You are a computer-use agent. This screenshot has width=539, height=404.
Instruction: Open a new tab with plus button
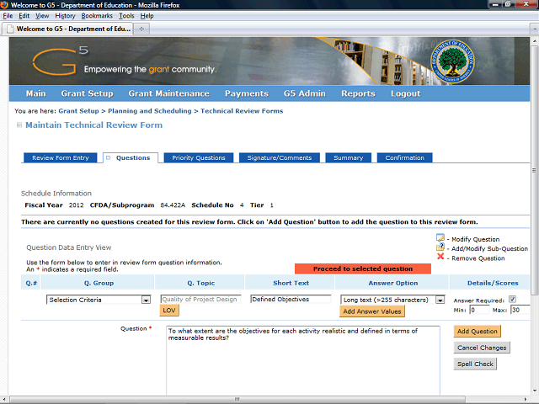coord(141,29)
